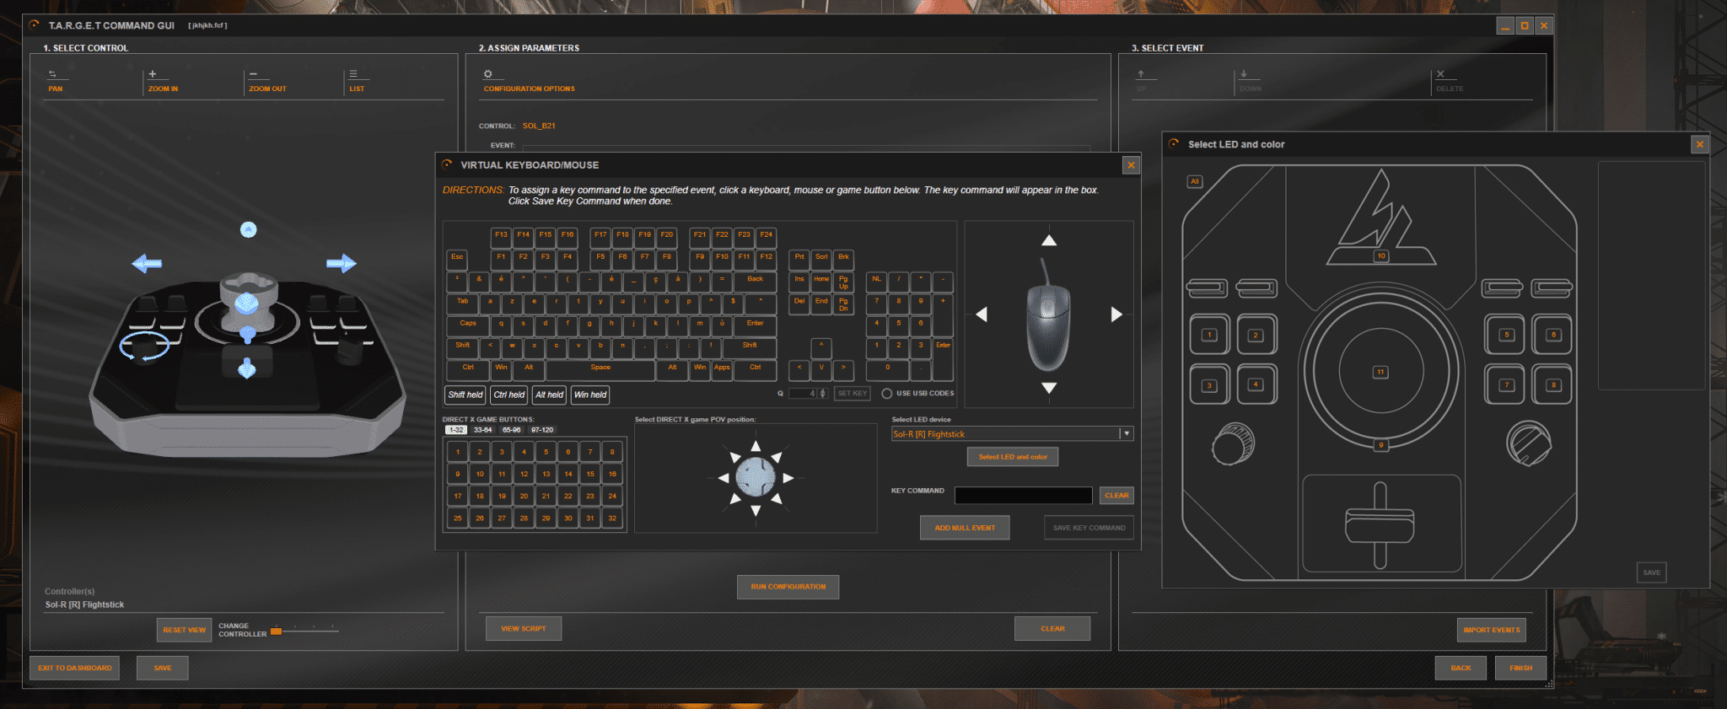Image resolution: width=1727 pixels, height=709 pixels.
Task: Click the Run Configuration button
Action: pos(788,587)
